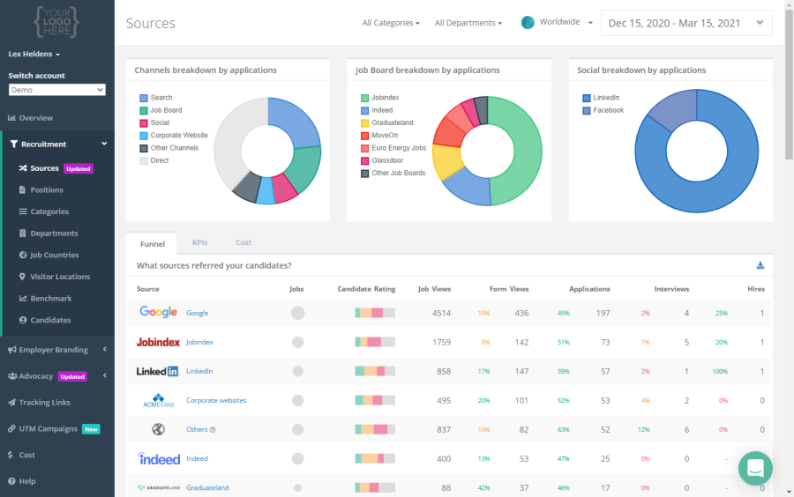The image size is (794, 497).
Task: Open the All Categories dropdown
Action: pos(391,23)
